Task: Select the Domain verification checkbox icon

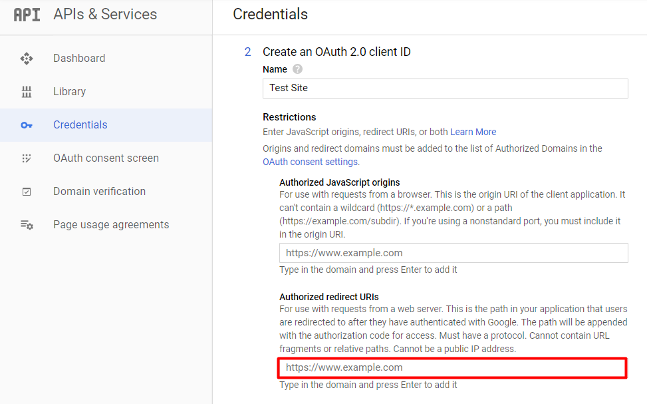Action: pyautogui.click(x=27, y=191)
